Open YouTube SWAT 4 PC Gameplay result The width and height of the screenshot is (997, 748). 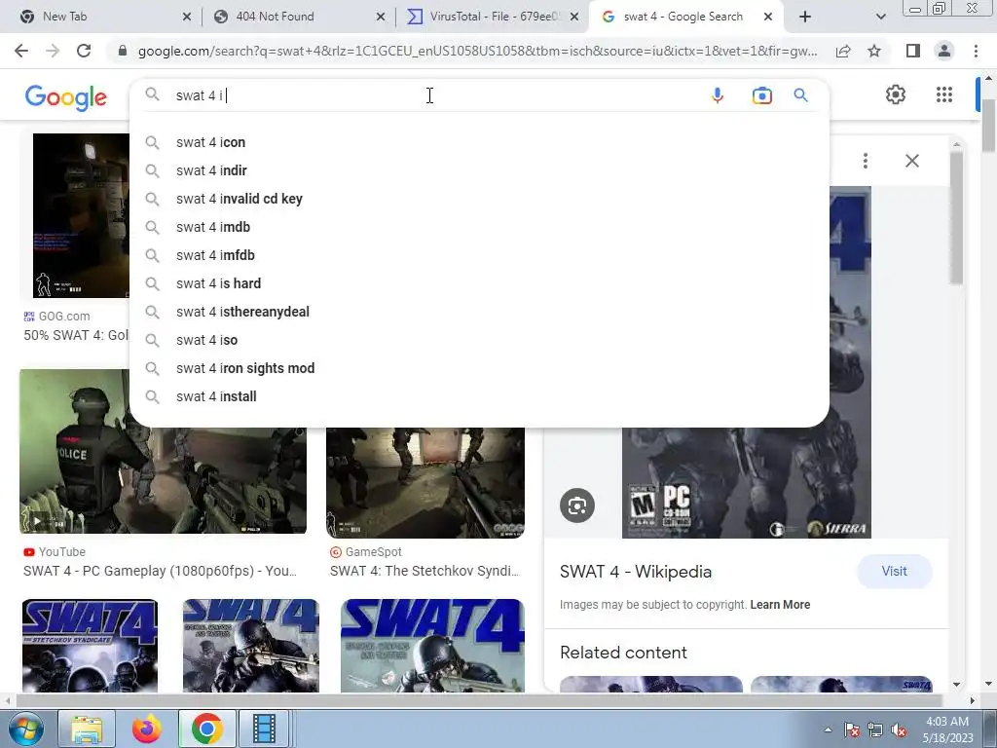pos(161,571)
